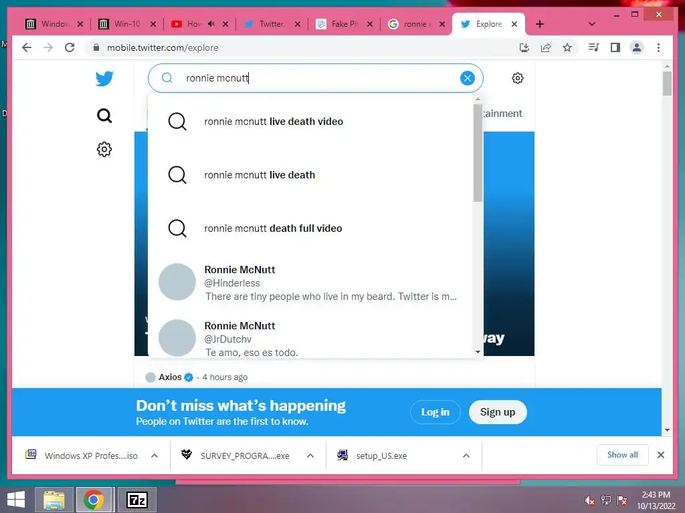Open explore settings gear beside search box
This screenshot has height=513, width=685.
[x=517, y=78]
